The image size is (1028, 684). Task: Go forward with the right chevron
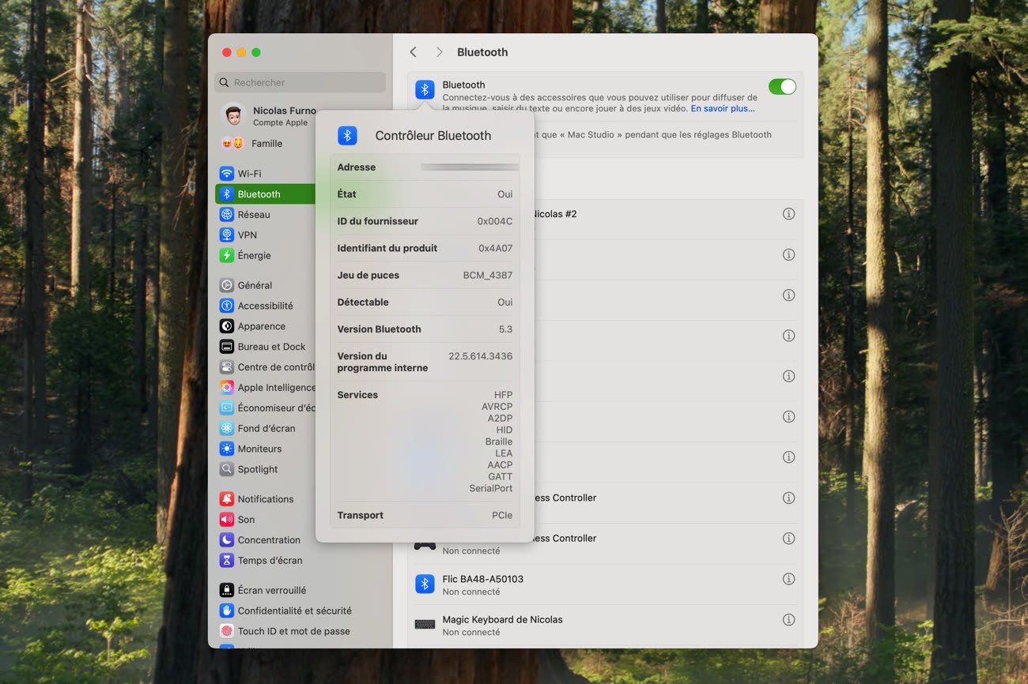coord(440,52)
